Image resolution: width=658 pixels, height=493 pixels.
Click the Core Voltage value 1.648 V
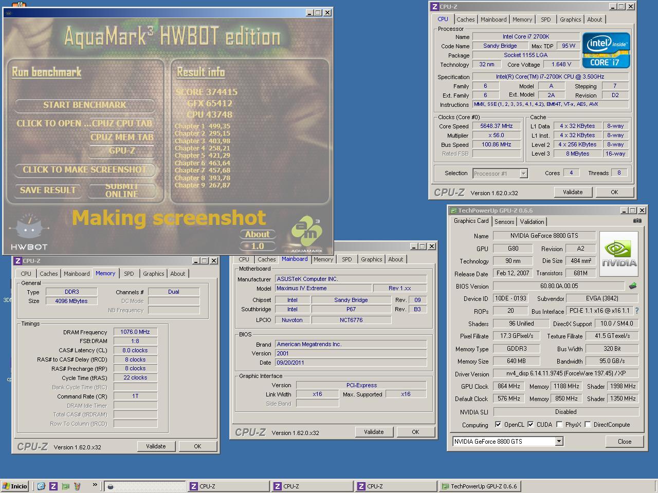561,65
